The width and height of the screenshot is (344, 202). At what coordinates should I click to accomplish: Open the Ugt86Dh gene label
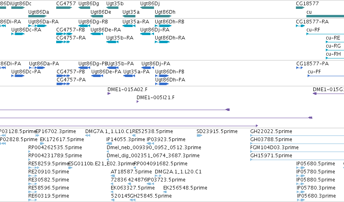(x=165, y=12)
